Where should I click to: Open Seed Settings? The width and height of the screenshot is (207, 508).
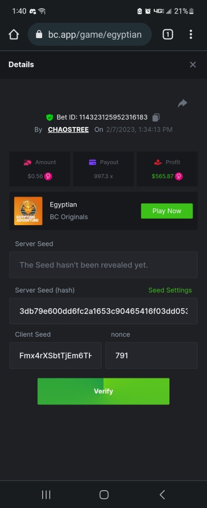coord(170,290)
